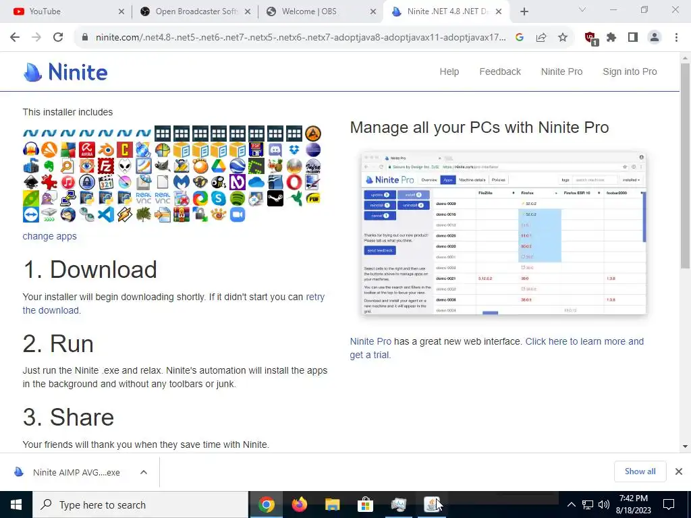Switch to the YouTube tab

coord(65,11)
